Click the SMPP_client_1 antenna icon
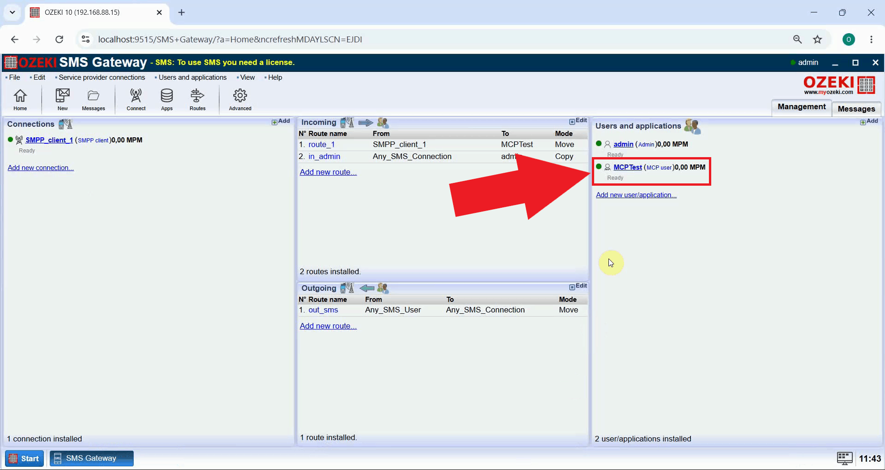This screenshot has width=885, height=470. click(x=19, y=140)
